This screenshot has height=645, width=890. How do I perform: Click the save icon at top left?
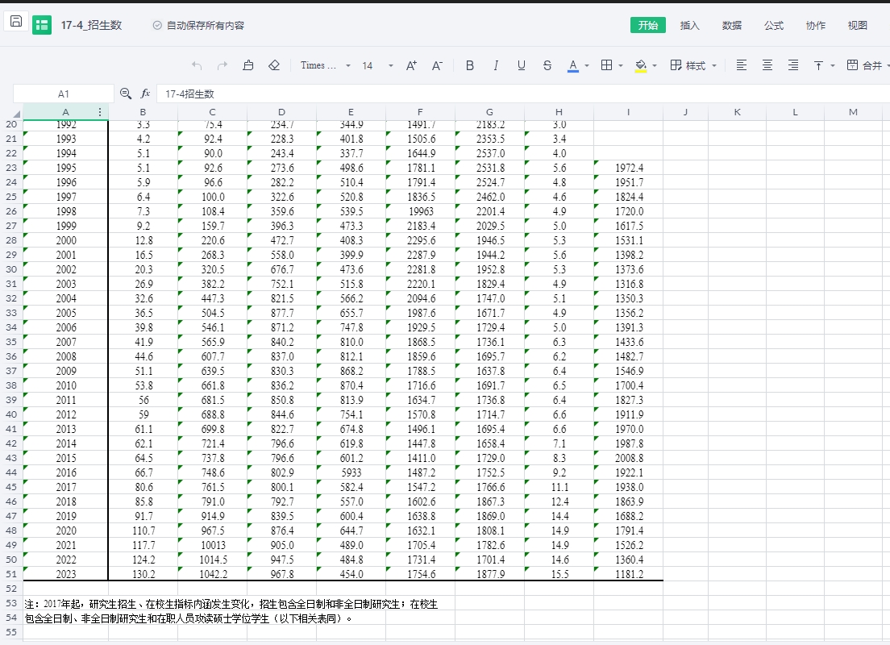pos(16,23)
